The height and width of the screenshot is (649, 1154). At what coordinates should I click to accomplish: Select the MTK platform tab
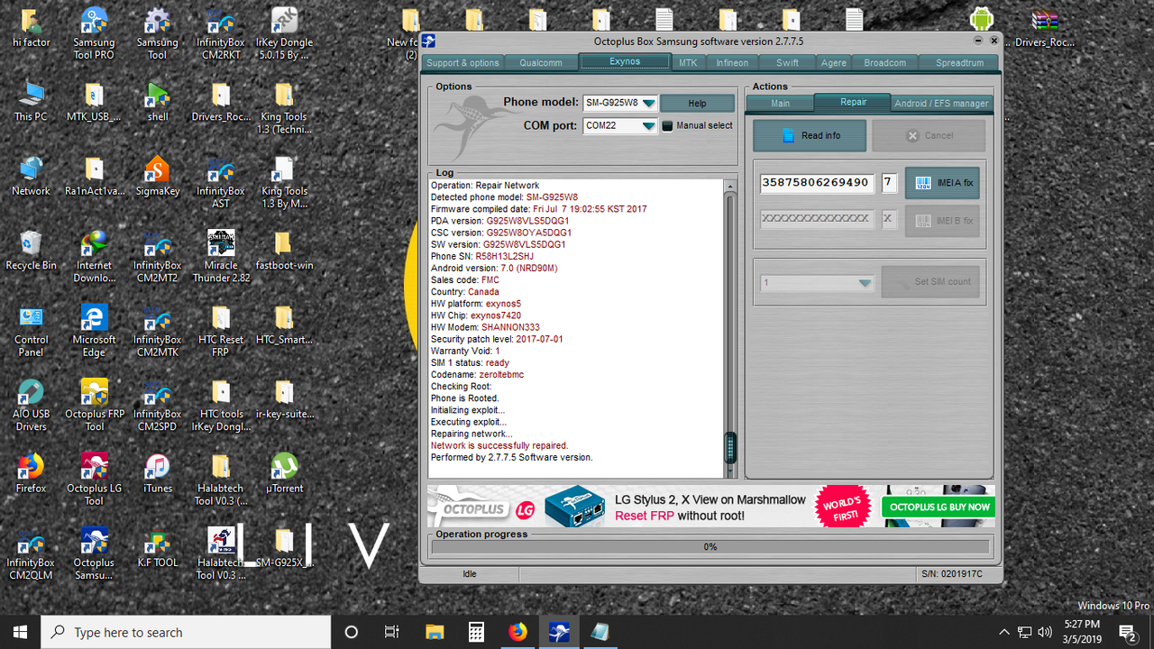(x=688, y=63)
